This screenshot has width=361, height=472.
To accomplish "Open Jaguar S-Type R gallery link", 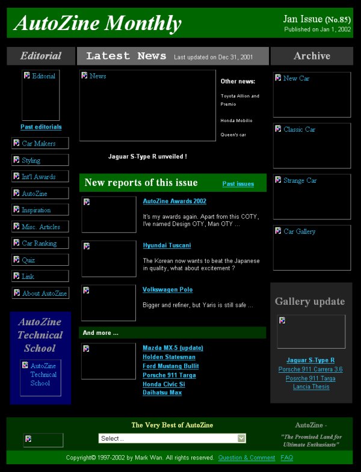I will tap(310, 360).
